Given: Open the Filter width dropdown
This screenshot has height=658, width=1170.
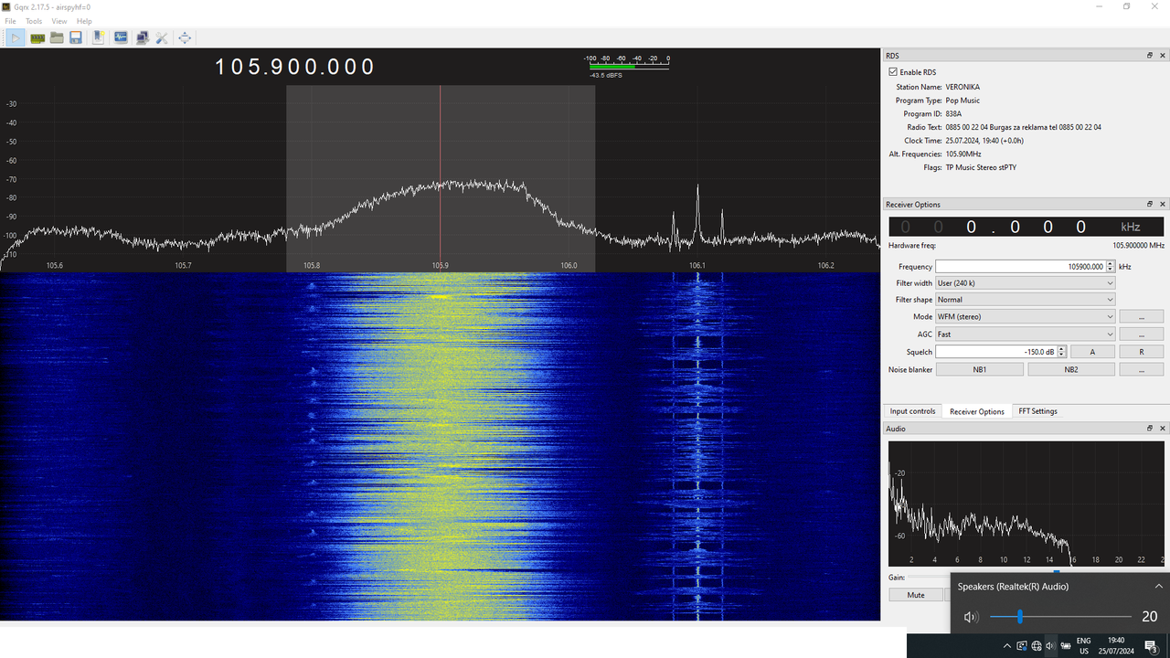Looking at the screenshot, I should tap(1026, 283).
